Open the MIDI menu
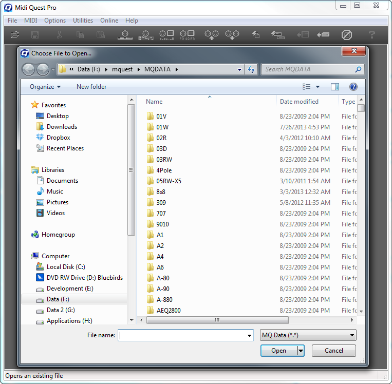 (x=31, y=21)
